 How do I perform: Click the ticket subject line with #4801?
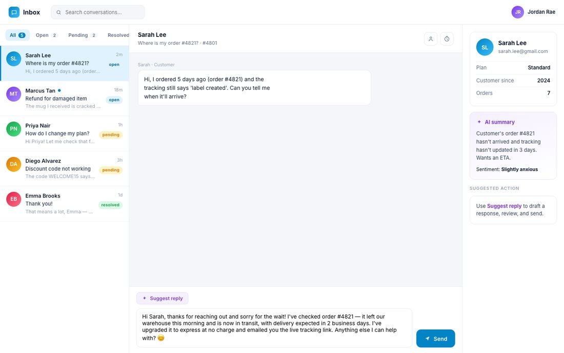point(177,43)
